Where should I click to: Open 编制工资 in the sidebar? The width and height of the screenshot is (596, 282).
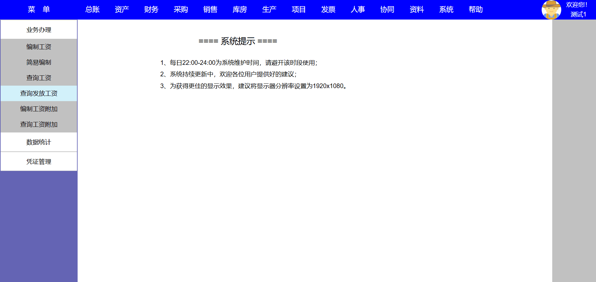click(39, 47)
